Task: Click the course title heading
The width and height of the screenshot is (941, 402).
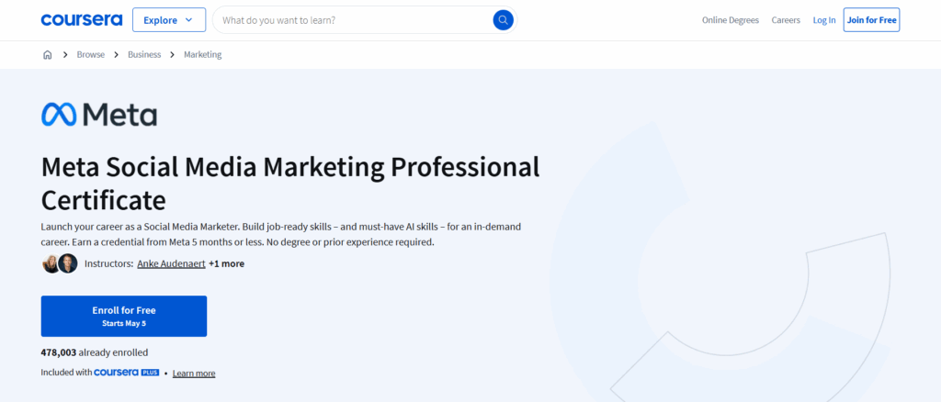Action: pos(290,184)
